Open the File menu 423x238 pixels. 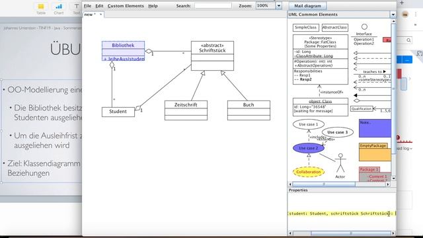[87, 6]
